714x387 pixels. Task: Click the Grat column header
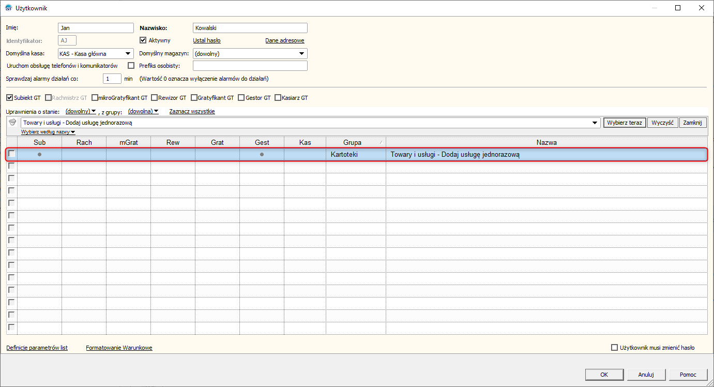218,142
